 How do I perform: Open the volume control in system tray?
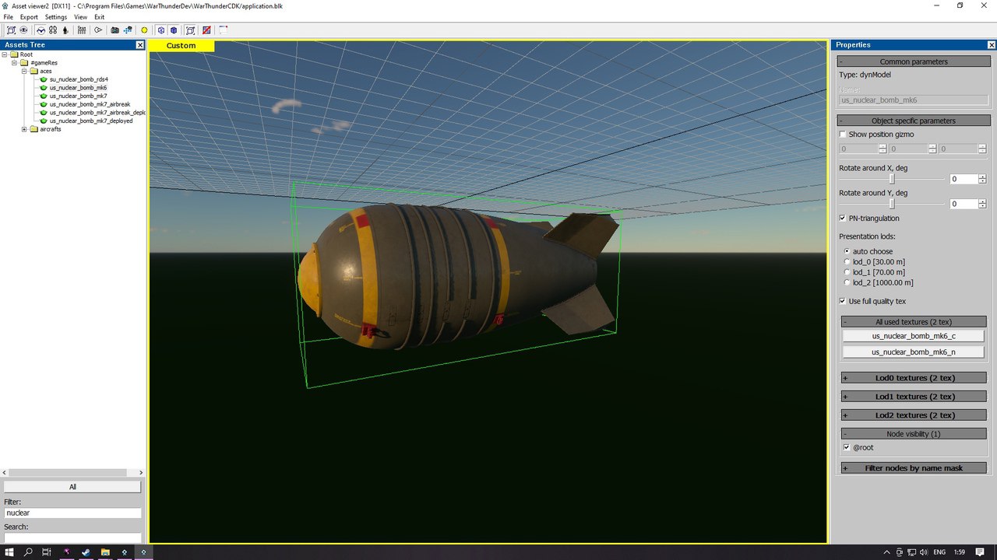point(924,552)
